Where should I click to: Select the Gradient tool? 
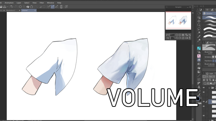pyautogui.click(x=199, y=72)
